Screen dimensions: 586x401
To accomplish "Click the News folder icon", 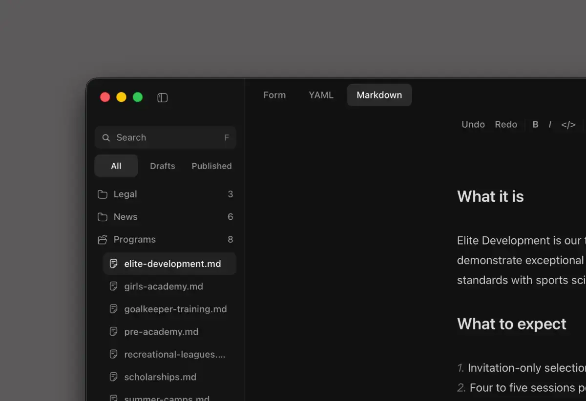I will click(103, 217).
